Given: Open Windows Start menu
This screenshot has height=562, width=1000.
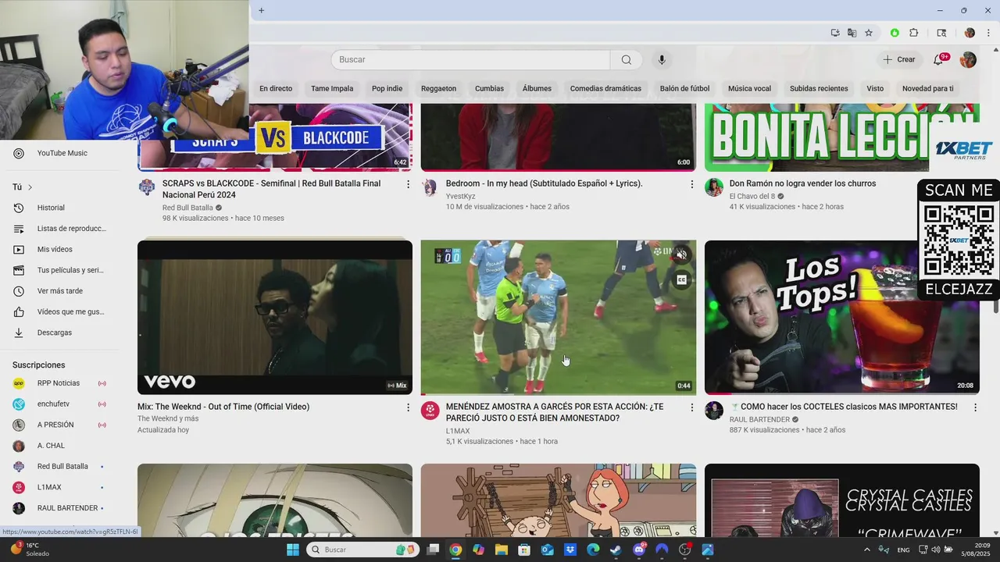Looking at the screenshot, I should click(293, 550).
